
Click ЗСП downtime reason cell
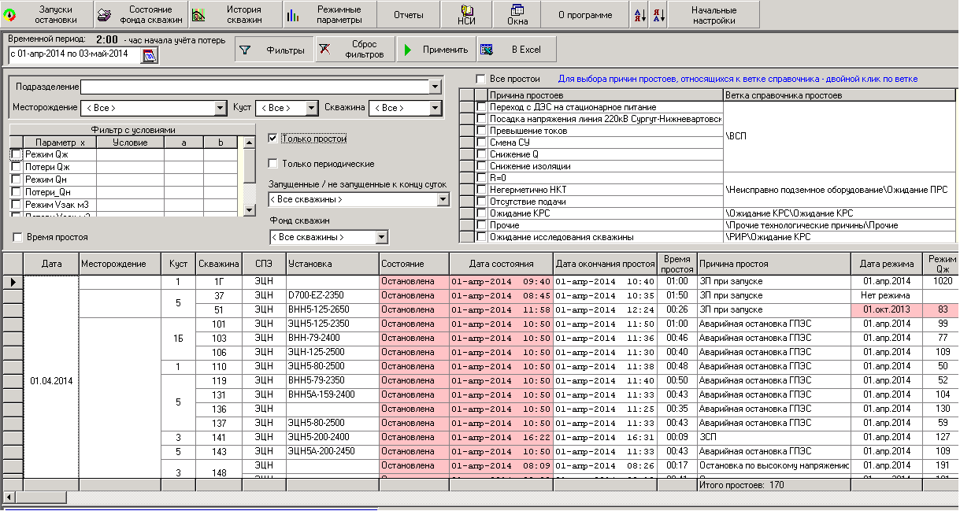point(773,437)
